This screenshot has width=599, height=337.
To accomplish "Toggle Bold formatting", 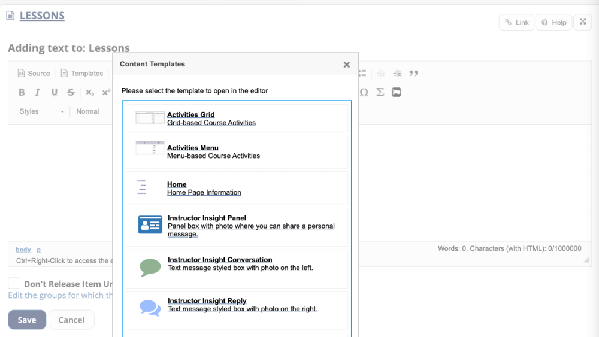I will click(x=22, y=92).
